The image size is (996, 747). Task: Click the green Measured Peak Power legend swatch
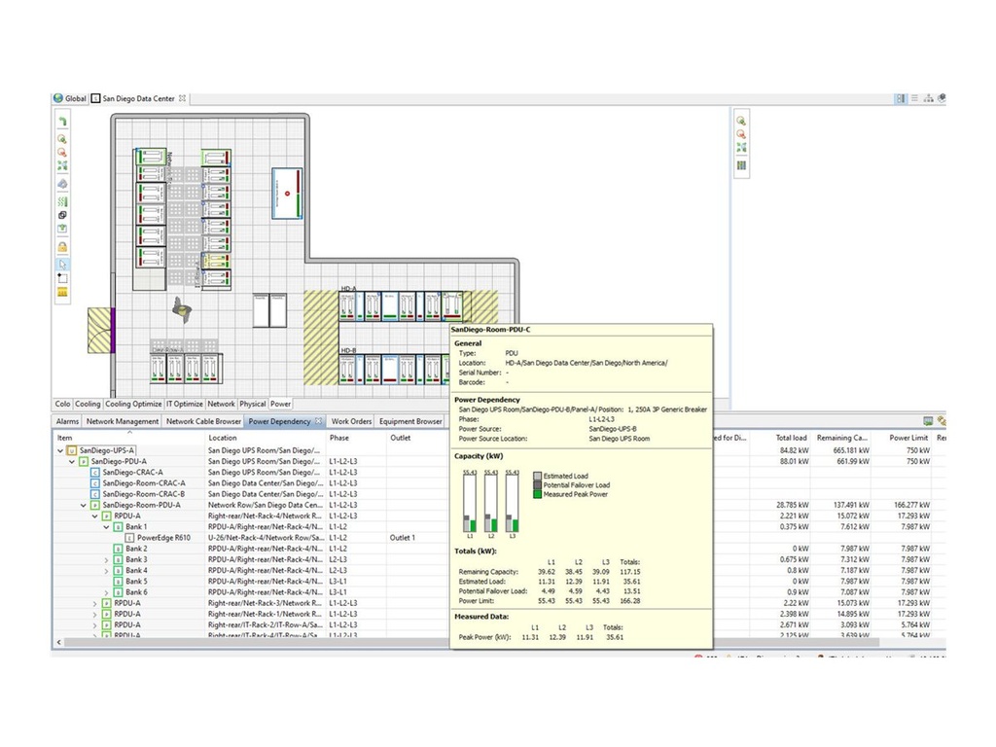point(537,493)
